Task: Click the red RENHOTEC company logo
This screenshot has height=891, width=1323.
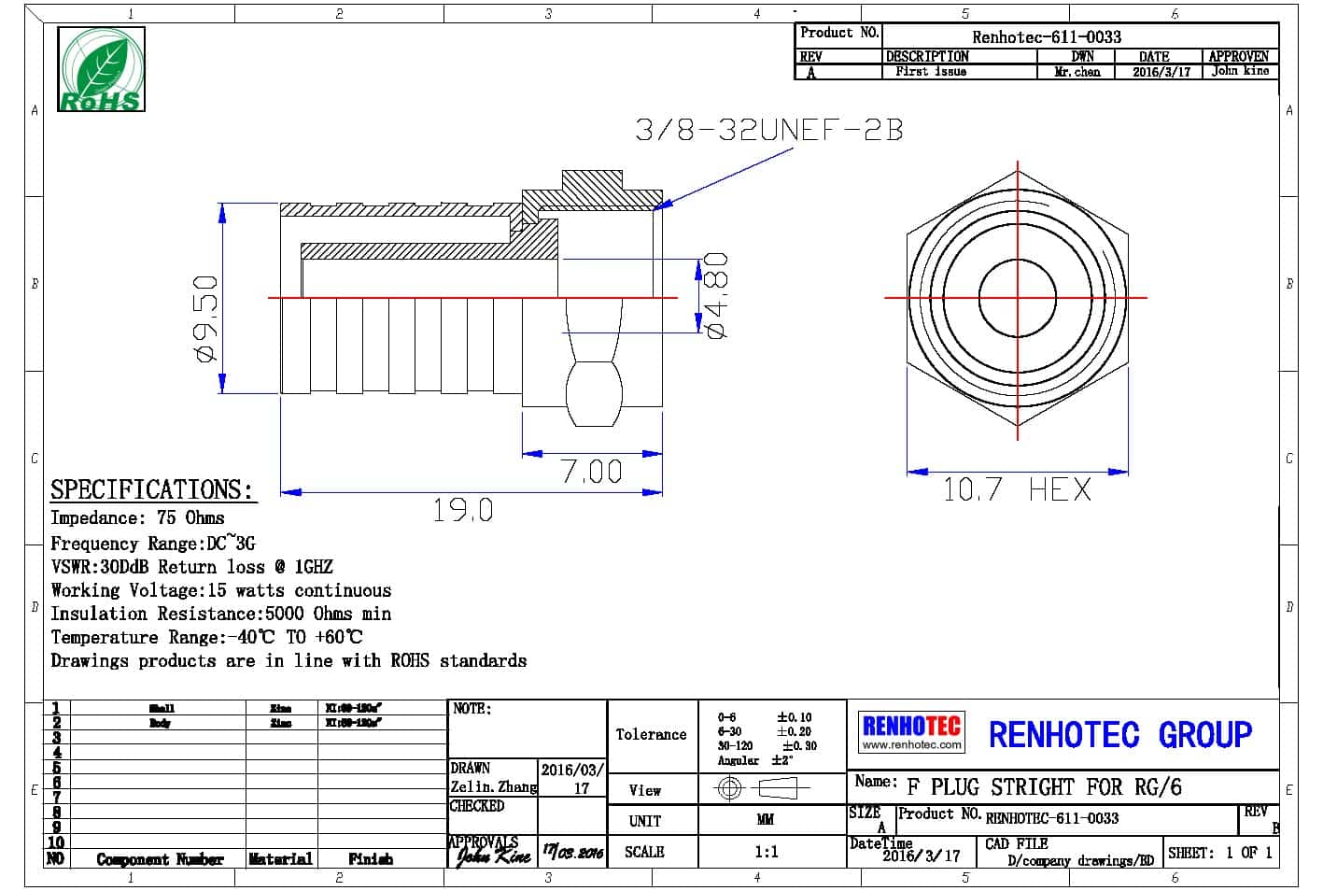Action: [910, 726]
